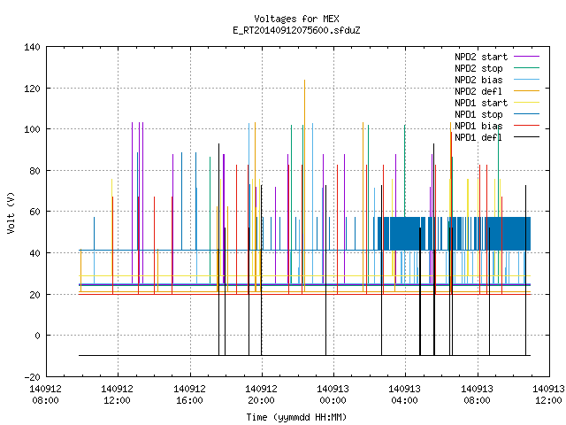
Task: Click the 'NPD2 stop' legend label
Action: click(478, 68)
